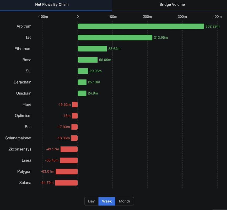227x210 pixels.
Task: Click the 362.29m value next to Arbitrum
Action: (213, 27)
